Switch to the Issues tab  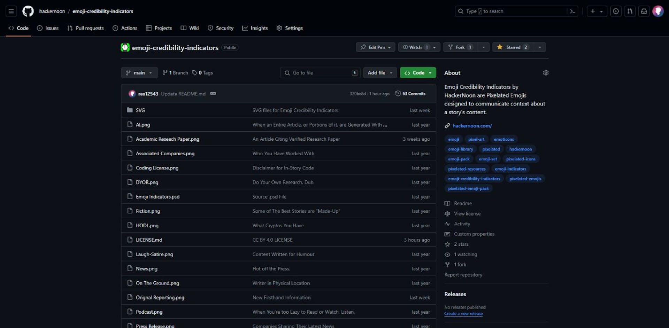[48, 28]
